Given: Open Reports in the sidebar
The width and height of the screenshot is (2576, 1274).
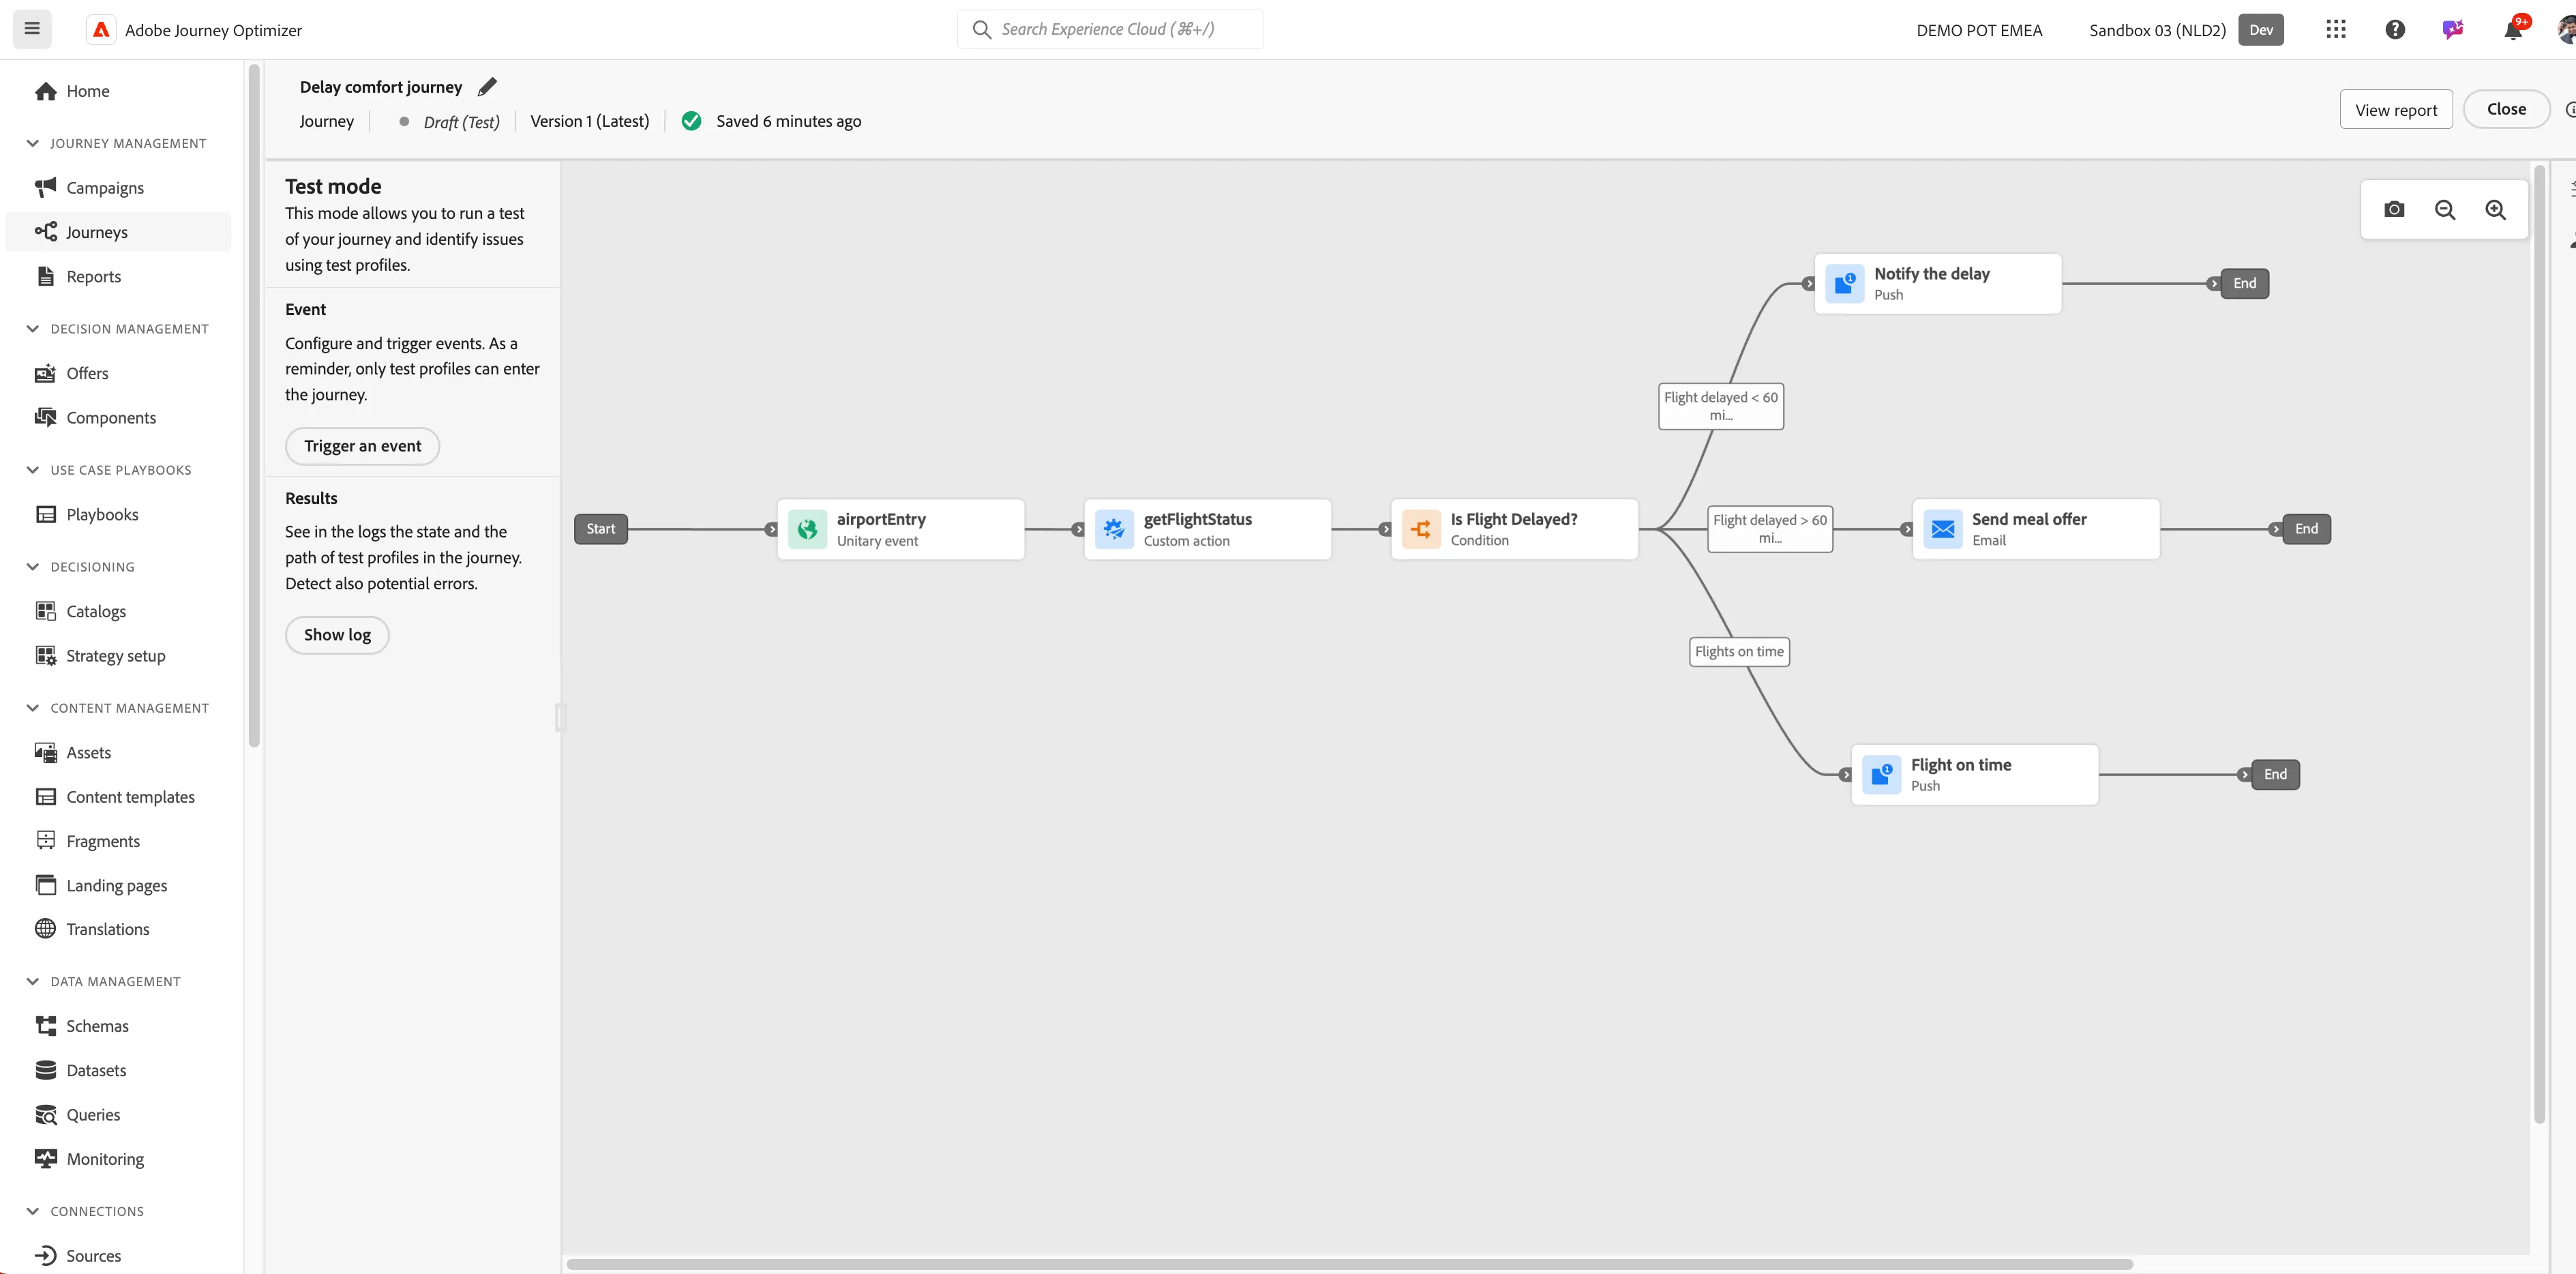Looking at the screenshot, I should [x=118, y=277].
